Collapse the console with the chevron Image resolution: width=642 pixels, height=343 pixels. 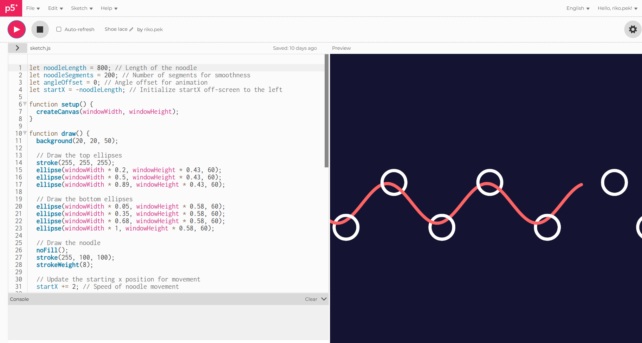pyautogui.click(x=324, y=299)
